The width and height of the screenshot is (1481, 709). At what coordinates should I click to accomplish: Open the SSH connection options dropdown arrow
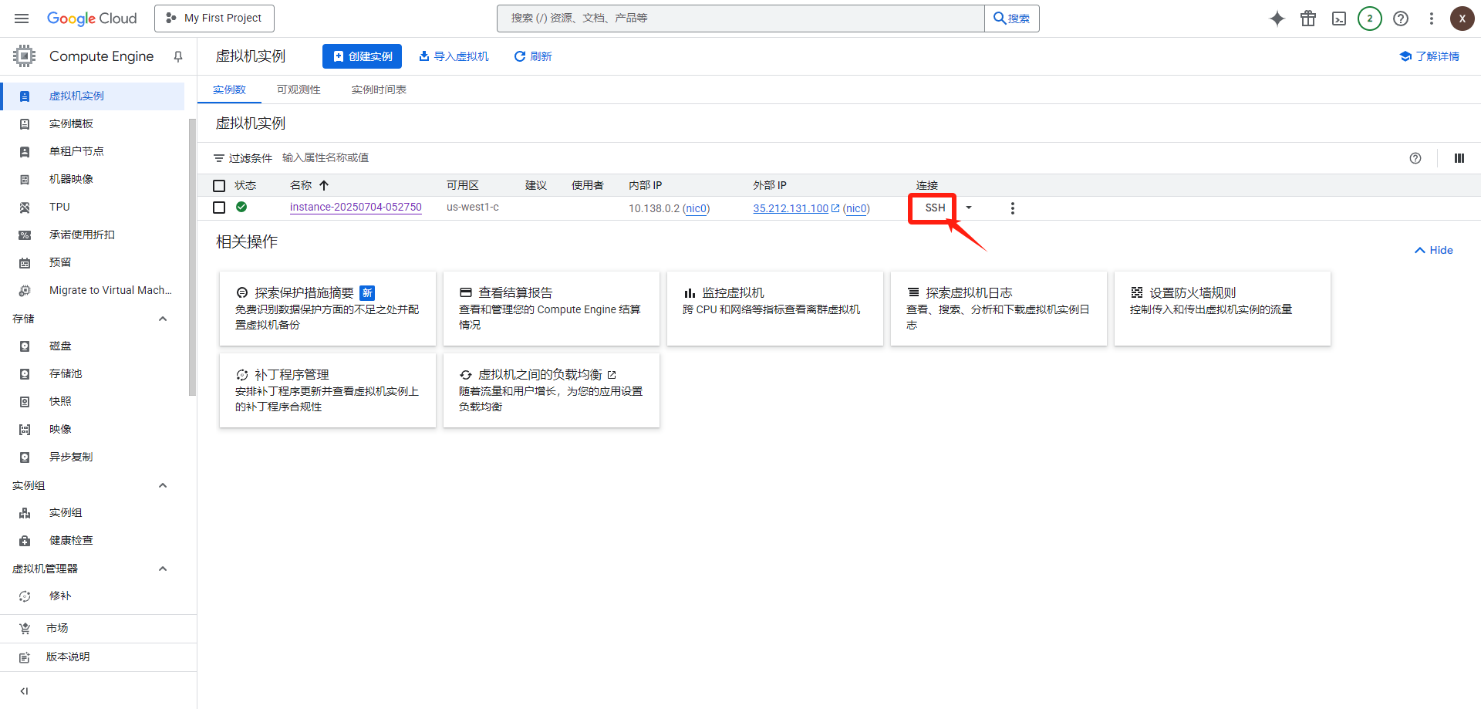coord(969,208)
